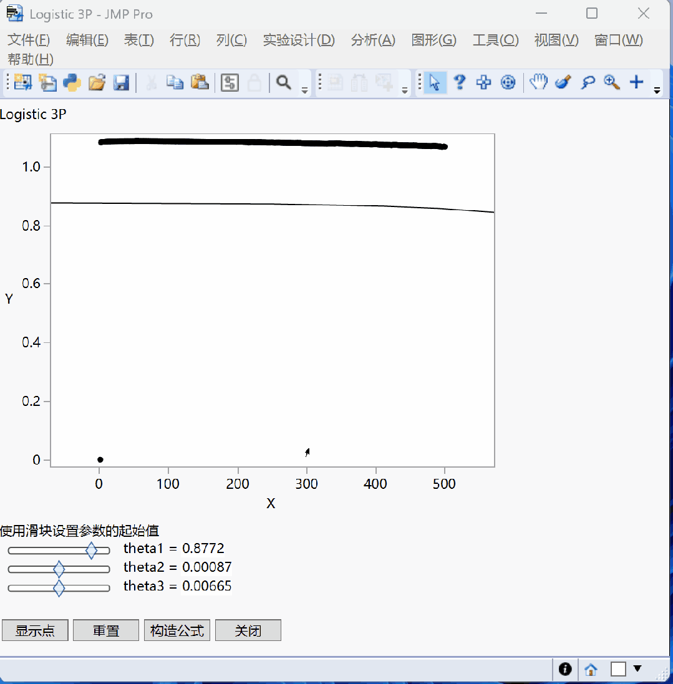673x684 pixels.
Task: Select the Selection cross tool
Action: tap(483, 82)
